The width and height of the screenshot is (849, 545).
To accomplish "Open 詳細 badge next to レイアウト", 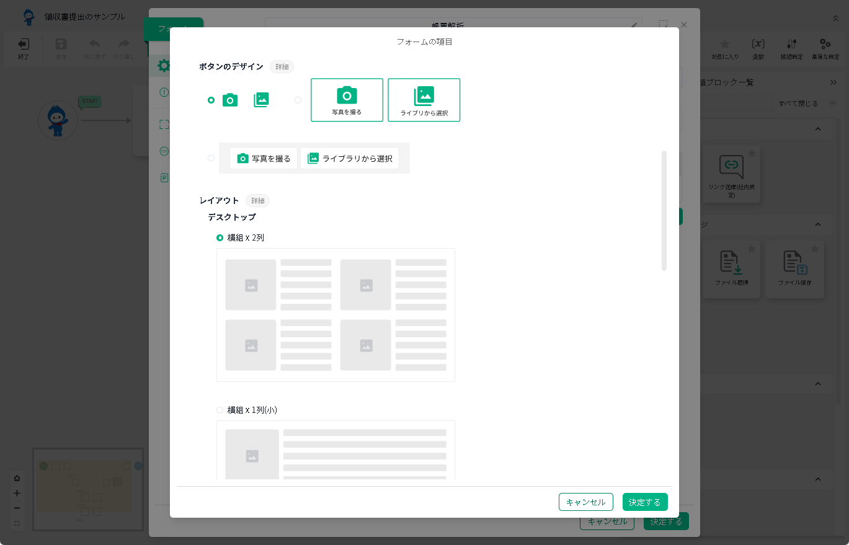I will click(x=257, y=201).
